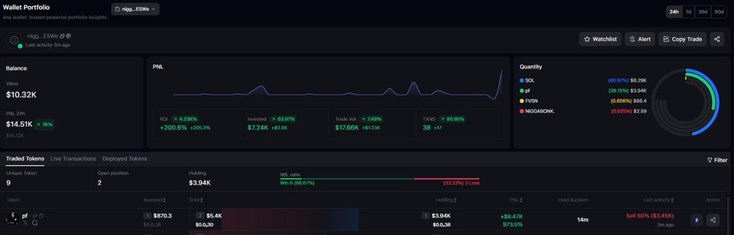Click the search icon under pf token
The width and height of the screenshot is (734, 235).
(x=35, y=223)
